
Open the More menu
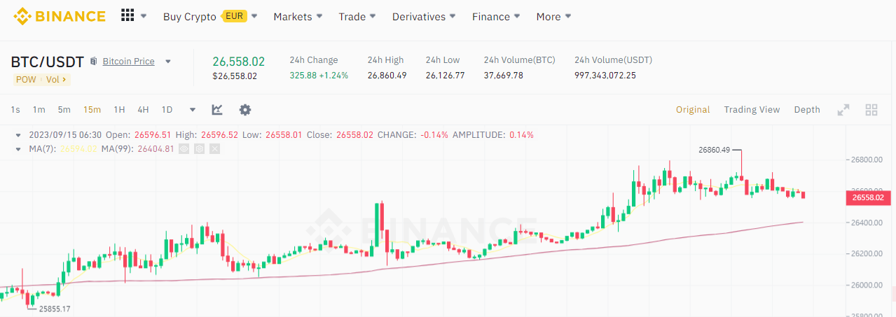[x=553, y=16]
